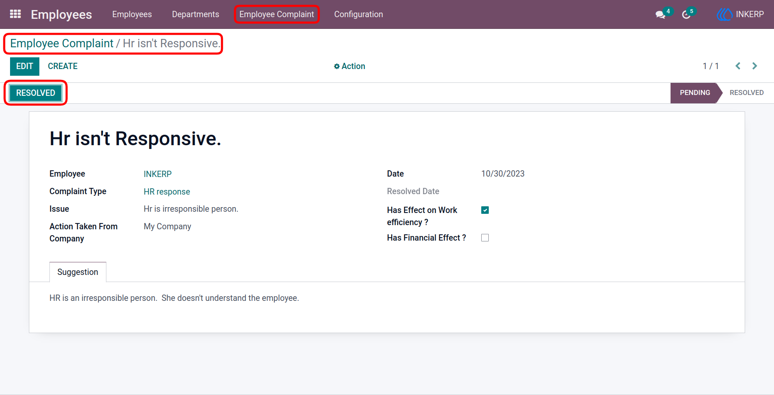This screenshot has width=774, height=395.
Task: Toggle Has Financial Effect checkbox
Action: click(x=485, y=238)
